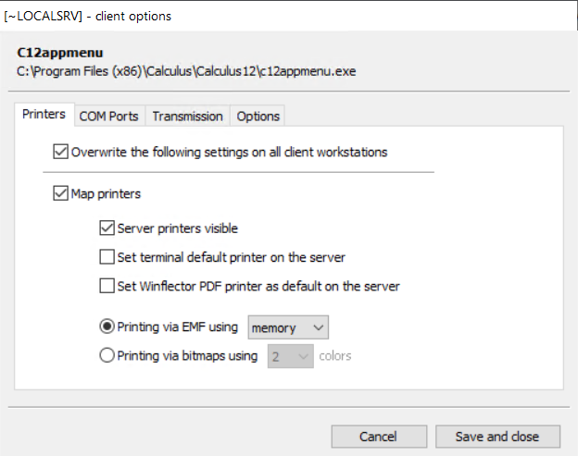This screenshot has width=578, height=456.
Task: Select the Options tab
Action: click(x=258, y=116)
